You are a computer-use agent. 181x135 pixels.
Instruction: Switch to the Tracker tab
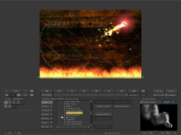coord(60,99)
